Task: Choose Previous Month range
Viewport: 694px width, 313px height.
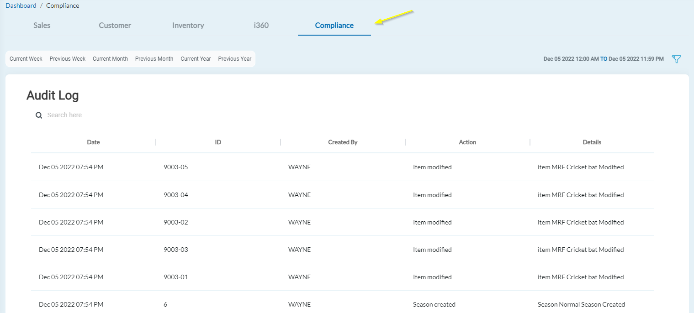Action: tap(154, 59)
